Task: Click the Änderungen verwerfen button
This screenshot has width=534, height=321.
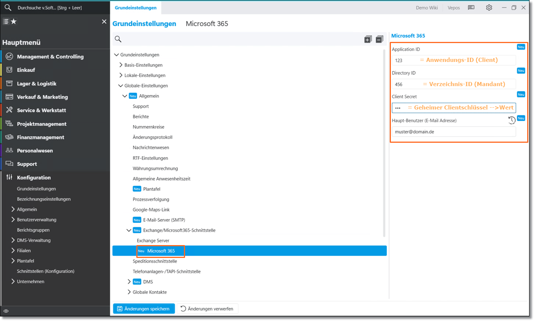Action: (x=207, y=309)
